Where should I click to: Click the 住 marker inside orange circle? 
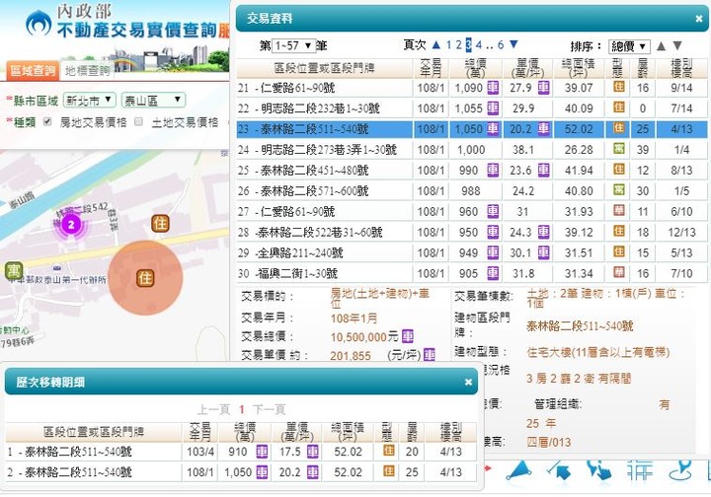coord(145,277)
